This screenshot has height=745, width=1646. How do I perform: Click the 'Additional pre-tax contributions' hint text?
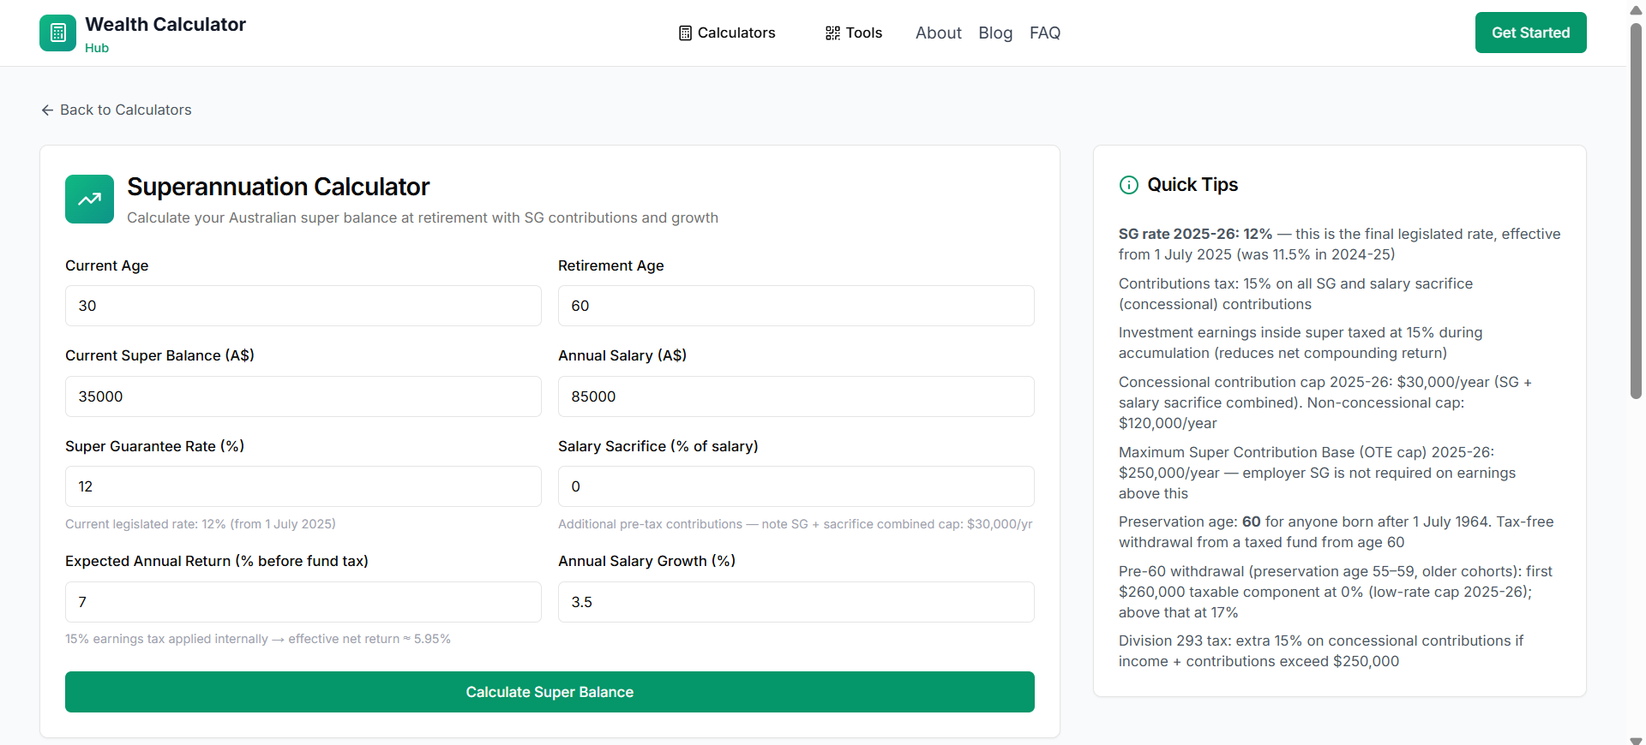(796, 524)
